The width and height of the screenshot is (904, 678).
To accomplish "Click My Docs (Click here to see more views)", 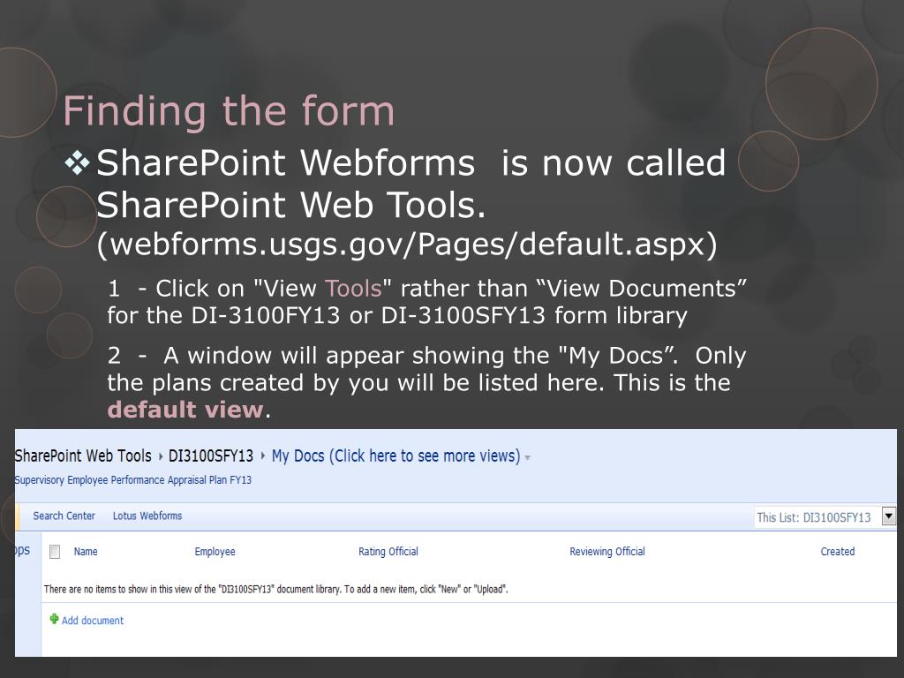I will [x=395, y=456].
